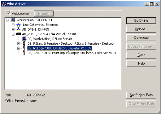Viewport: 161px width, 114px height.
Task: Click the Linx Gateways Ethernet network icon
Action: [19, 25]
